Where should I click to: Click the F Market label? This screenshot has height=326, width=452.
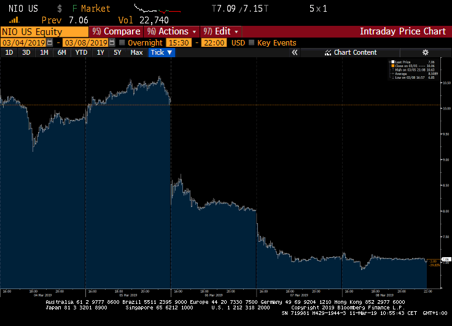click(x=91, y=9)
